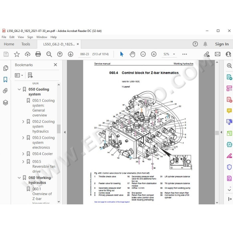Viewport: 233px width, 233px height.
Task: Open more tools ellipsis menu
Action: (184, 54)
